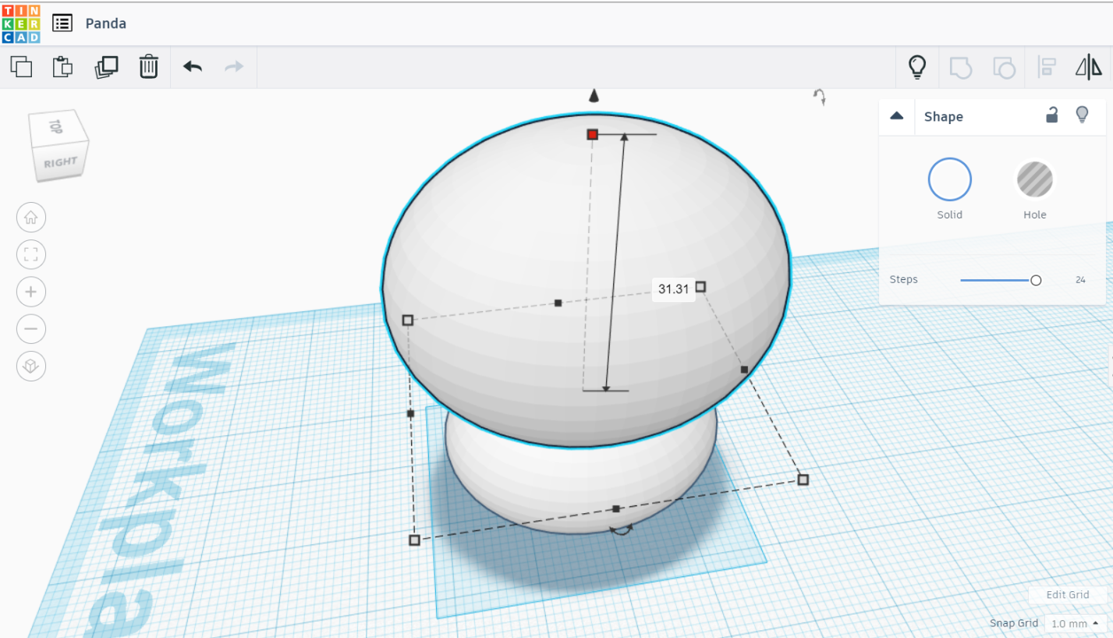Click the front edge midpoint handle
The width and height of the screenshot is (1113, 638).
[x=616, y=509]
